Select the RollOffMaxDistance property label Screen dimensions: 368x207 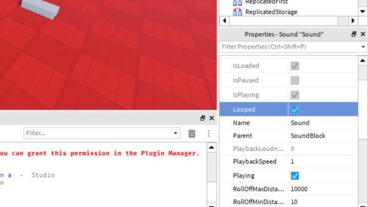click(x=258, y=189)
